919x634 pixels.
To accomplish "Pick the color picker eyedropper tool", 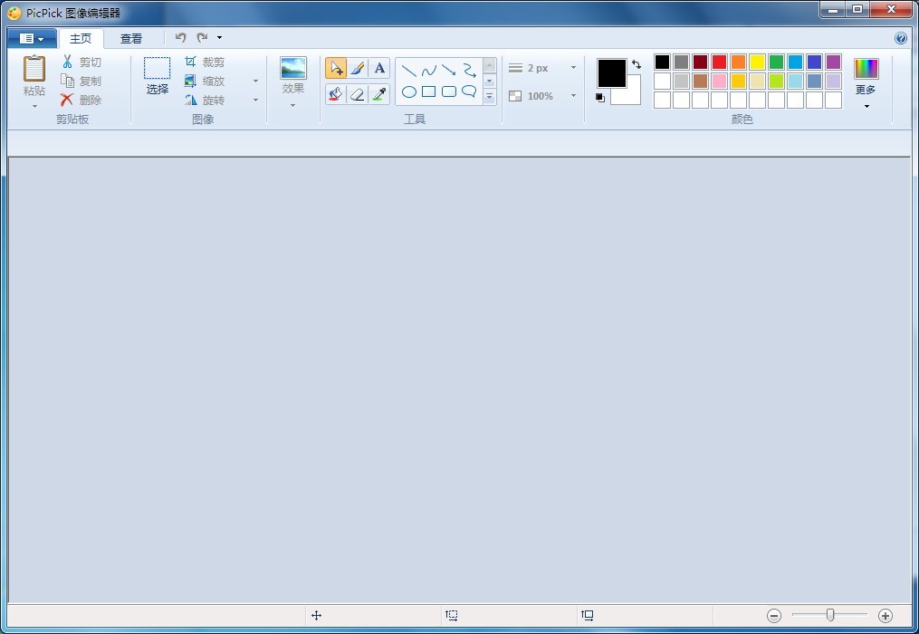I will tap(379, 93).
